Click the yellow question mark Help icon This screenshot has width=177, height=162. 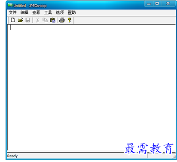70,20
